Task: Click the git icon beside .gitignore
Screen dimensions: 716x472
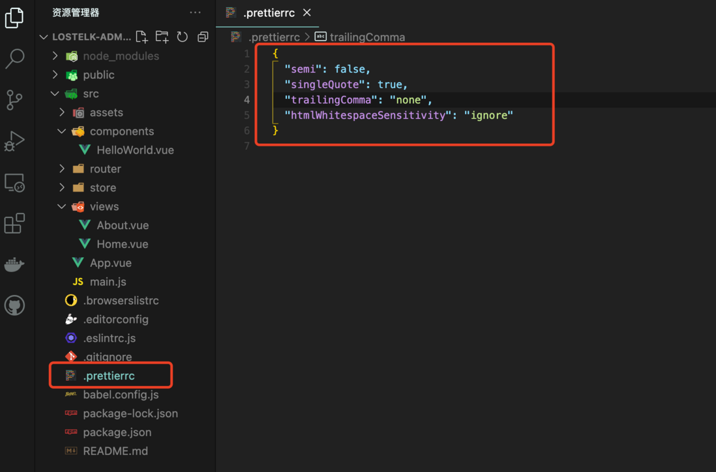Action: click(x=71, y=356)
